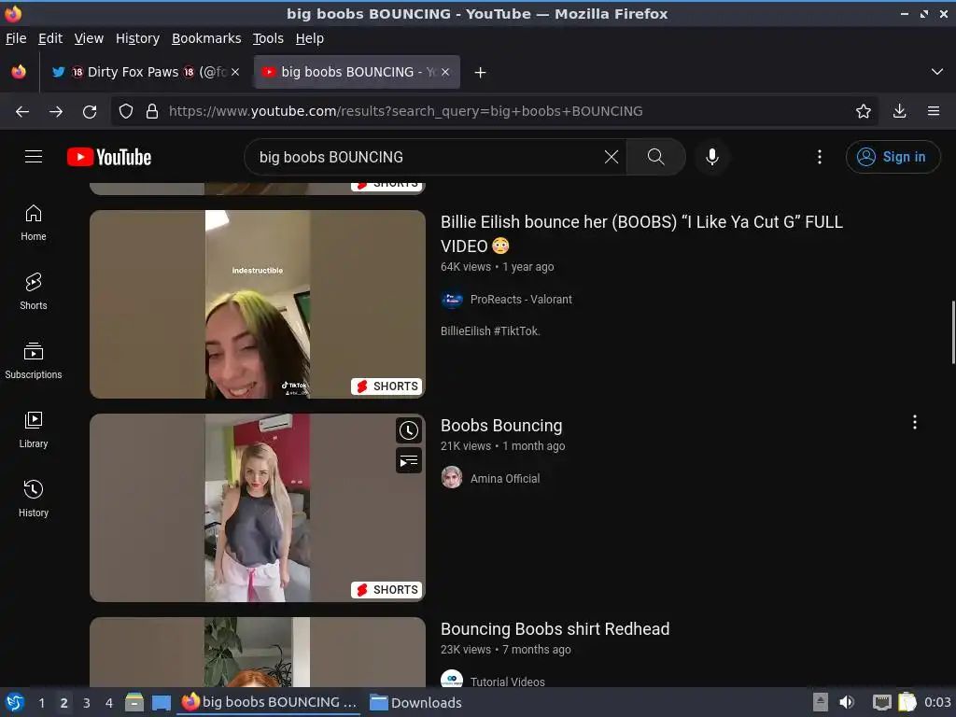Switch to workspace 4 on taskbar
The image size is (956, 717).
pyautogui.click(x=109, y=702)
